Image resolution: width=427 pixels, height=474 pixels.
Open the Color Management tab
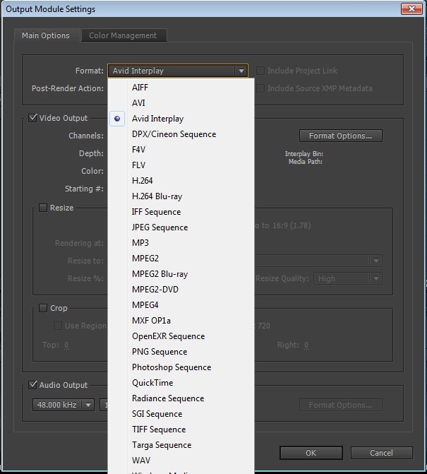[x=123, y=35]
